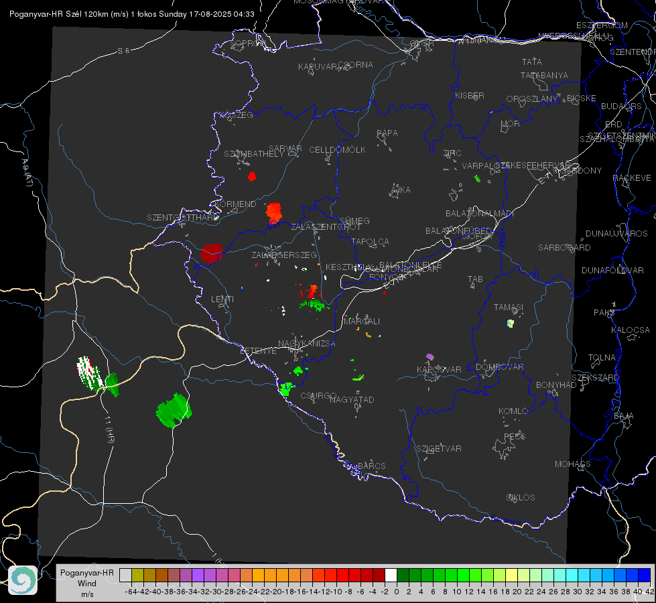Click the SÁRVÁR city label
Viewport: 656px width, 603px height.
(x=285, y=149)
